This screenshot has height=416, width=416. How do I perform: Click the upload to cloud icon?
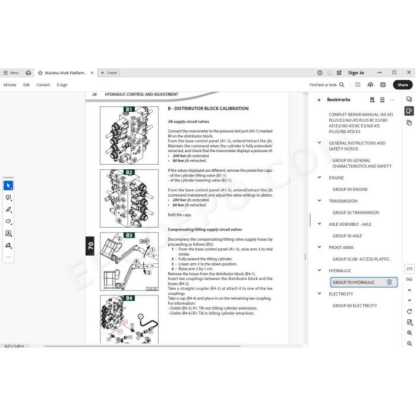point(370,85)
